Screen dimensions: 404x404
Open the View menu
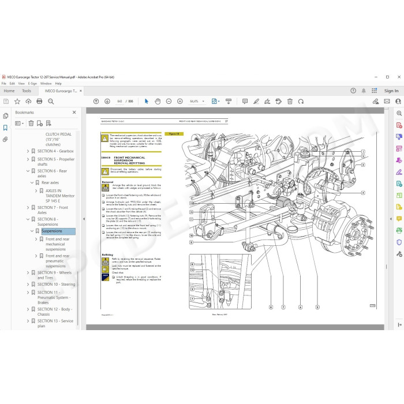tap(21, 84)
